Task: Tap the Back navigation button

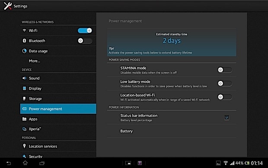Action: pos(9,163)
